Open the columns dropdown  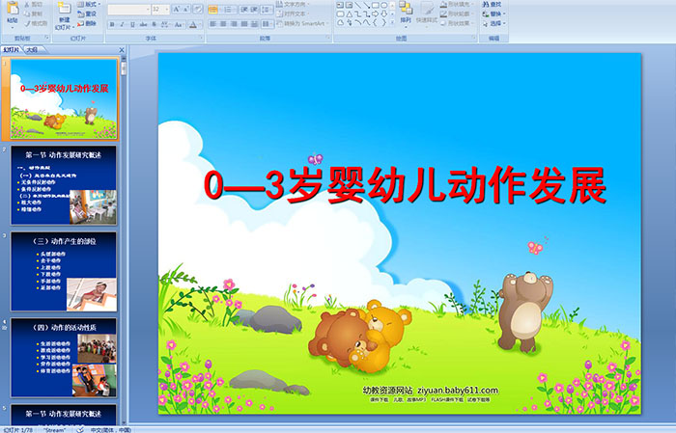tap(267, 24)
